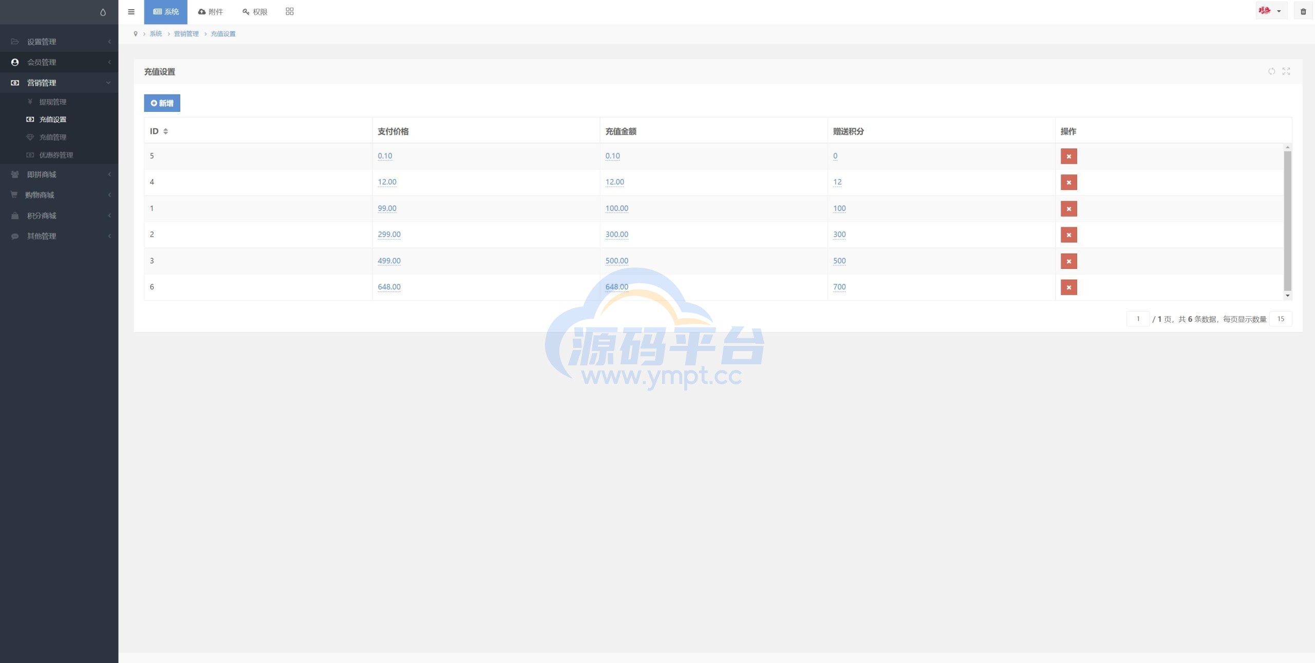Edit 充值金额 value 12.00
The height and width of the screenshot is (663, 1315).
tap(614, 182)
